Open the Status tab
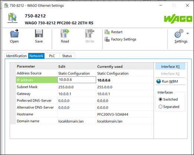The height and width of the screenshot is (155, 194). [67, 56]
